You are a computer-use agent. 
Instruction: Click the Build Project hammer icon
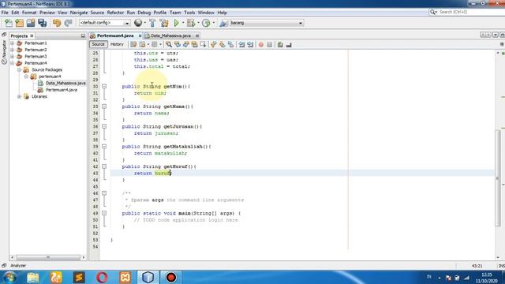[152, 23]
